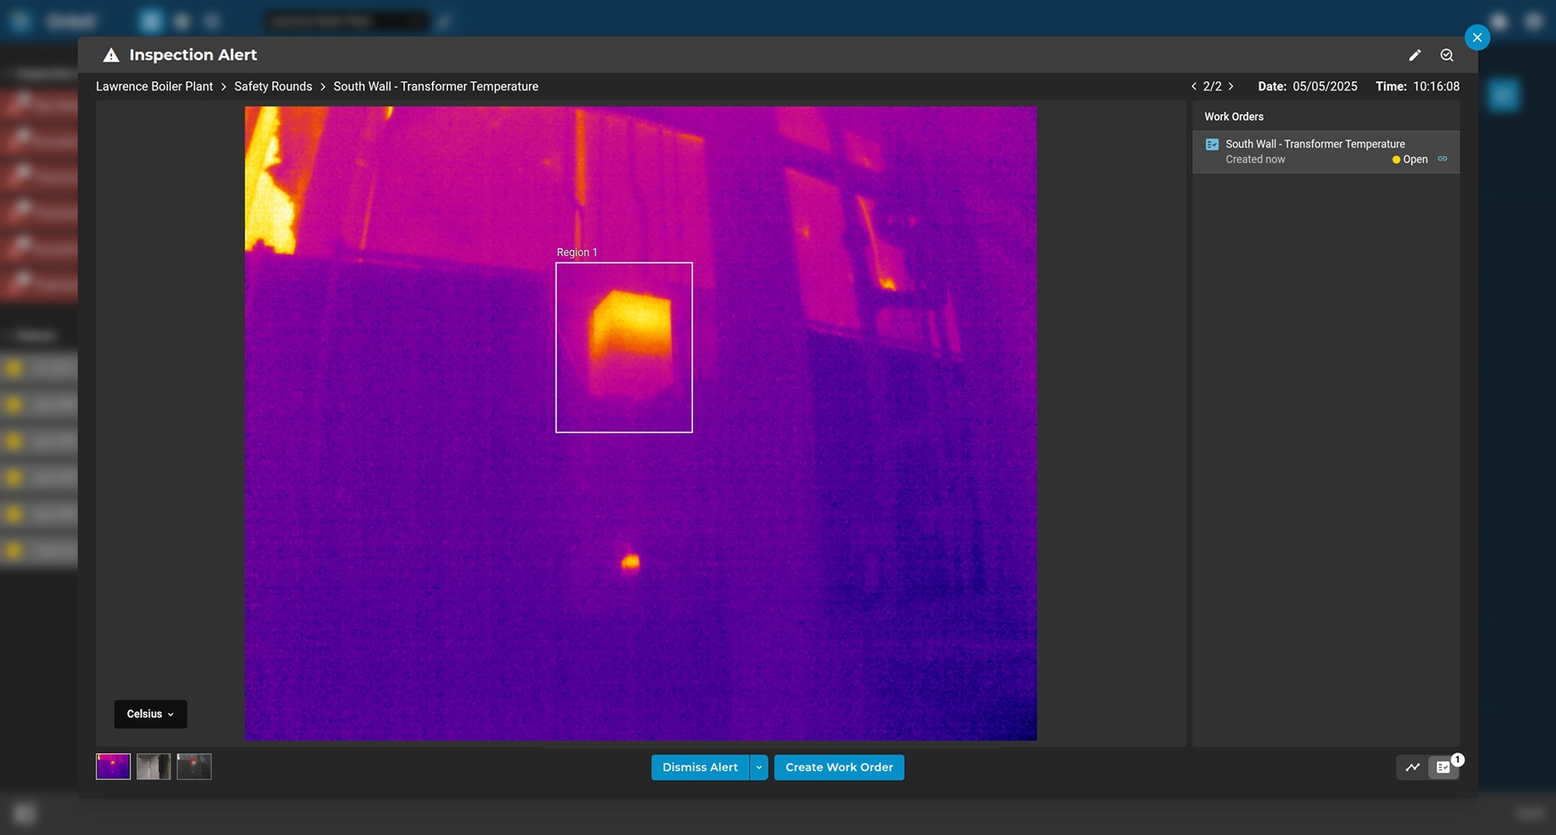Screen dimensions: 1556x835
Task: Go to the previous alert with the left chevron
Action: [1194, 86]
